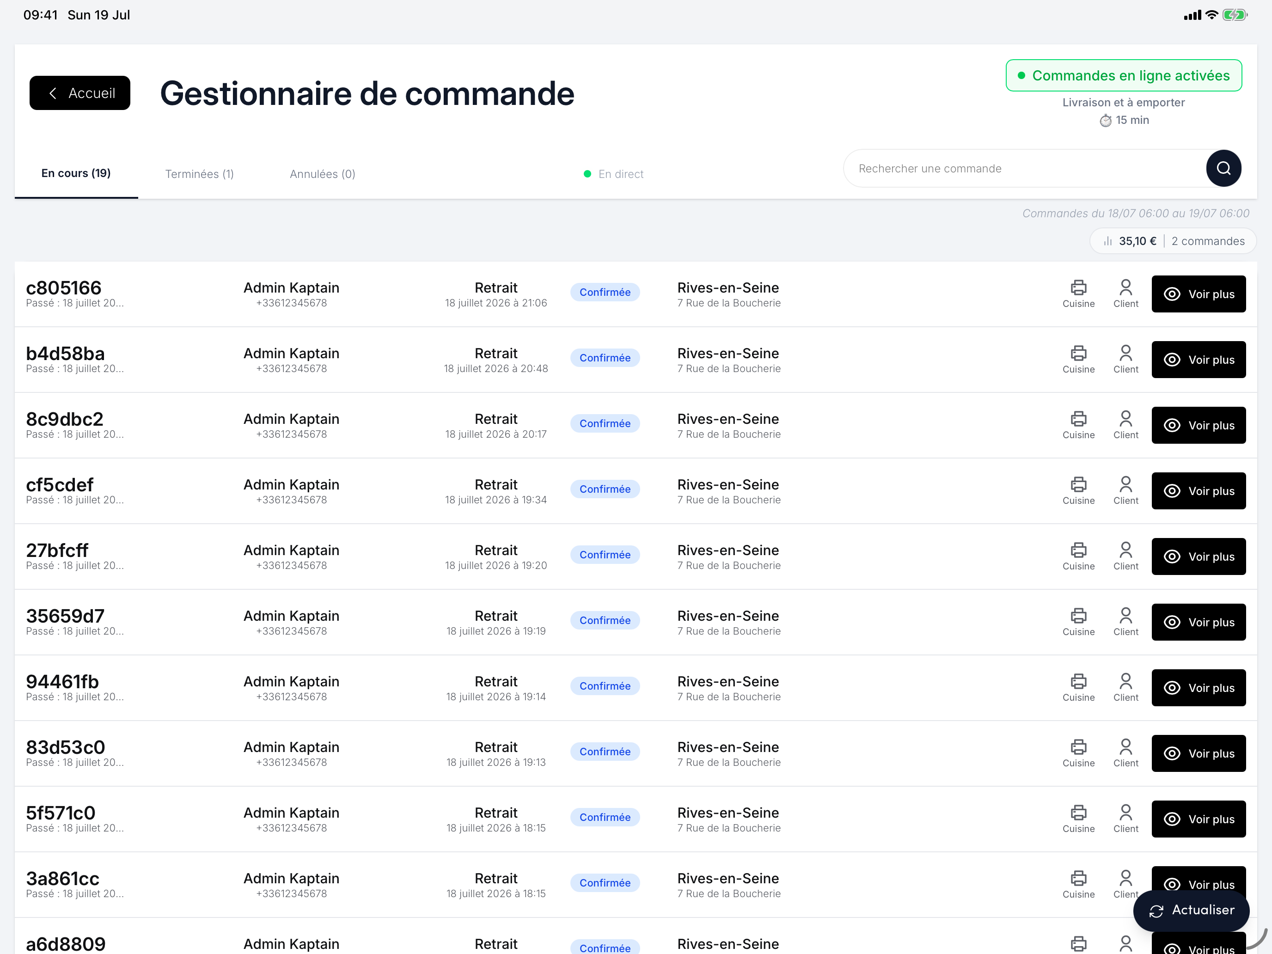Go back with the Accueil button
Viewport: 1272px width, 954px height.
(x=80, y=93)
